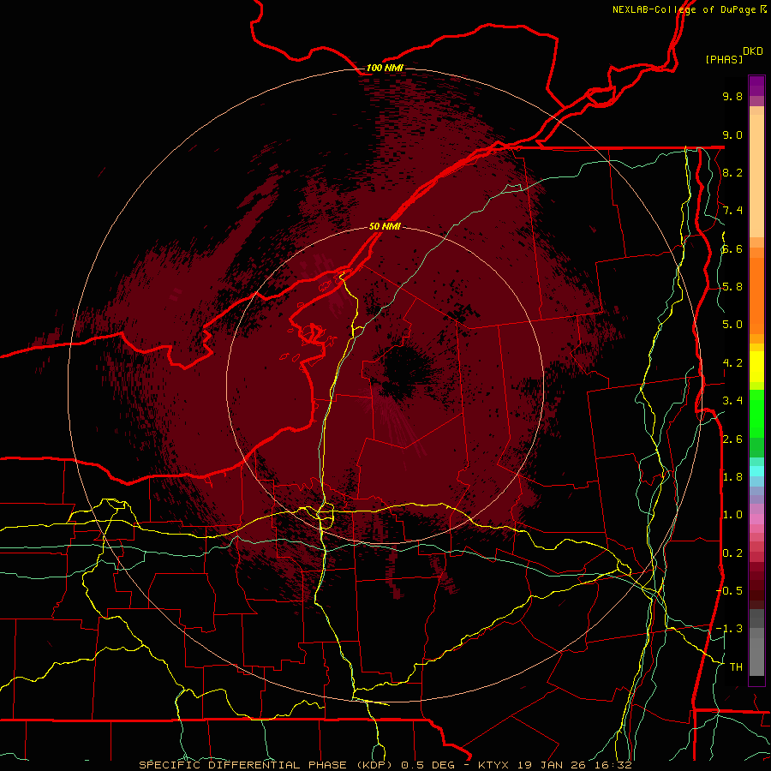The width and height of the screenshot is (771, 771).
Task: Click the 9.8 value on the color scale
Action: click(x=732, y=96)
